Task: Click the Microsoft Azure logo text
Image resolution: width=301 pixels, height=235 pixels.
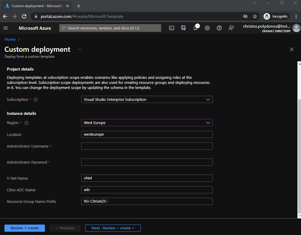Action: pos(35,28)
